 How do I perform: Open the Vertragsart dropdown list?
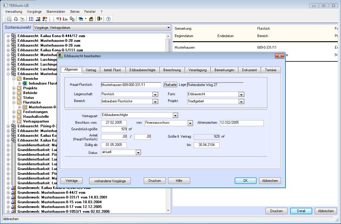175,115
